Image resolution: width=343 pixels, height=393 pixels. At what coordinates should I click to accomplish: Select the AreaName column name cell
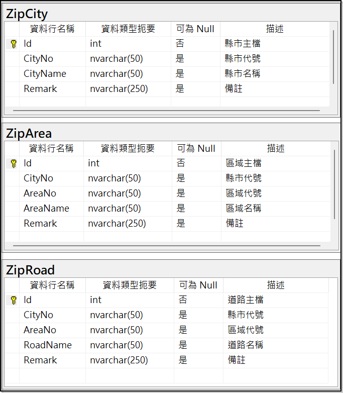[51, 209]
